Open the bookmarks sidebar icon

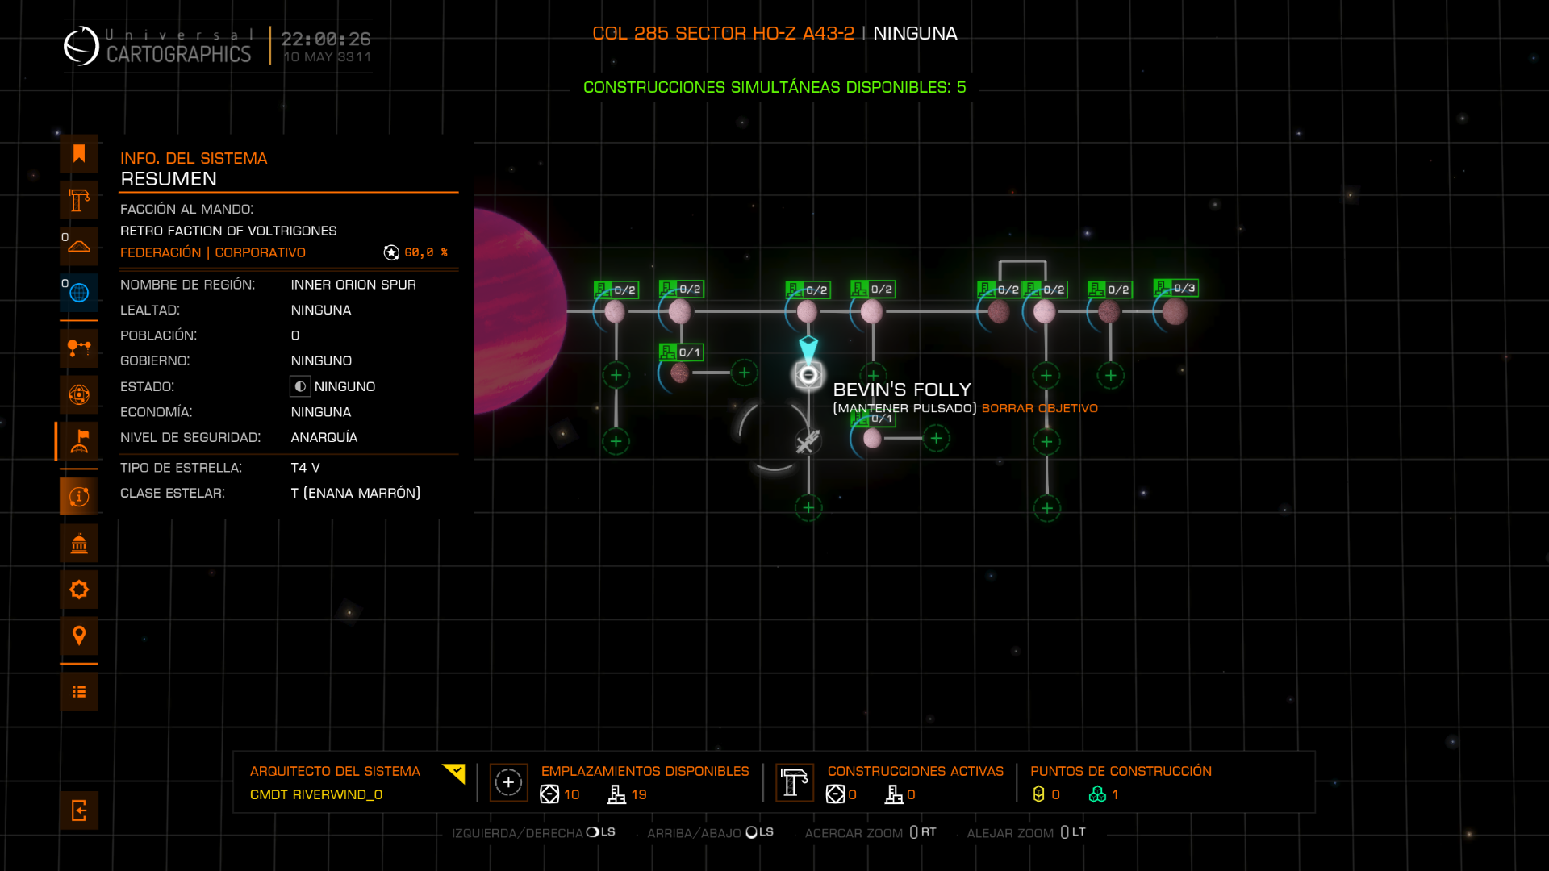pyautogui.click(x=79, y=154)
